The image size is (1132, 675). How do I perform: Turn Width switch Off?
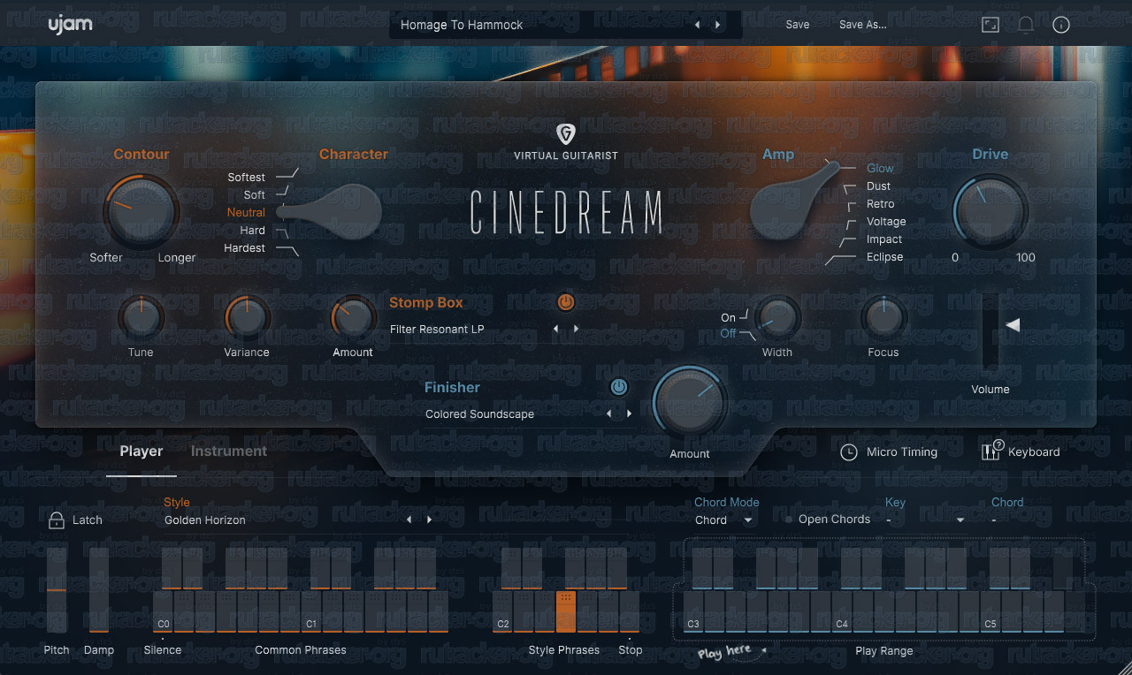tap(728, 333)
